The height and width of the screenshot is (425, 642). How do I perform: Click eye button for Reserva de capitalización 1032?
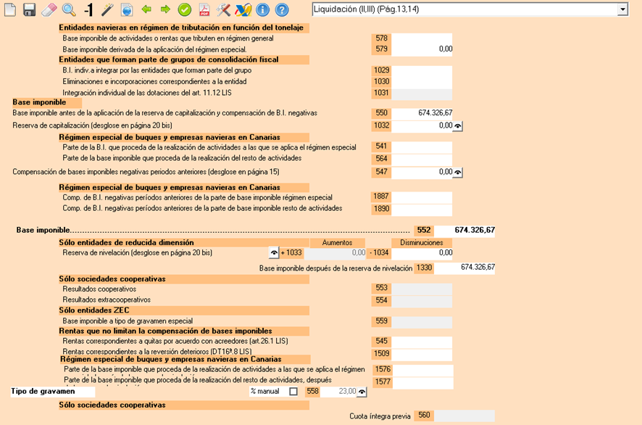pos(458,126)
